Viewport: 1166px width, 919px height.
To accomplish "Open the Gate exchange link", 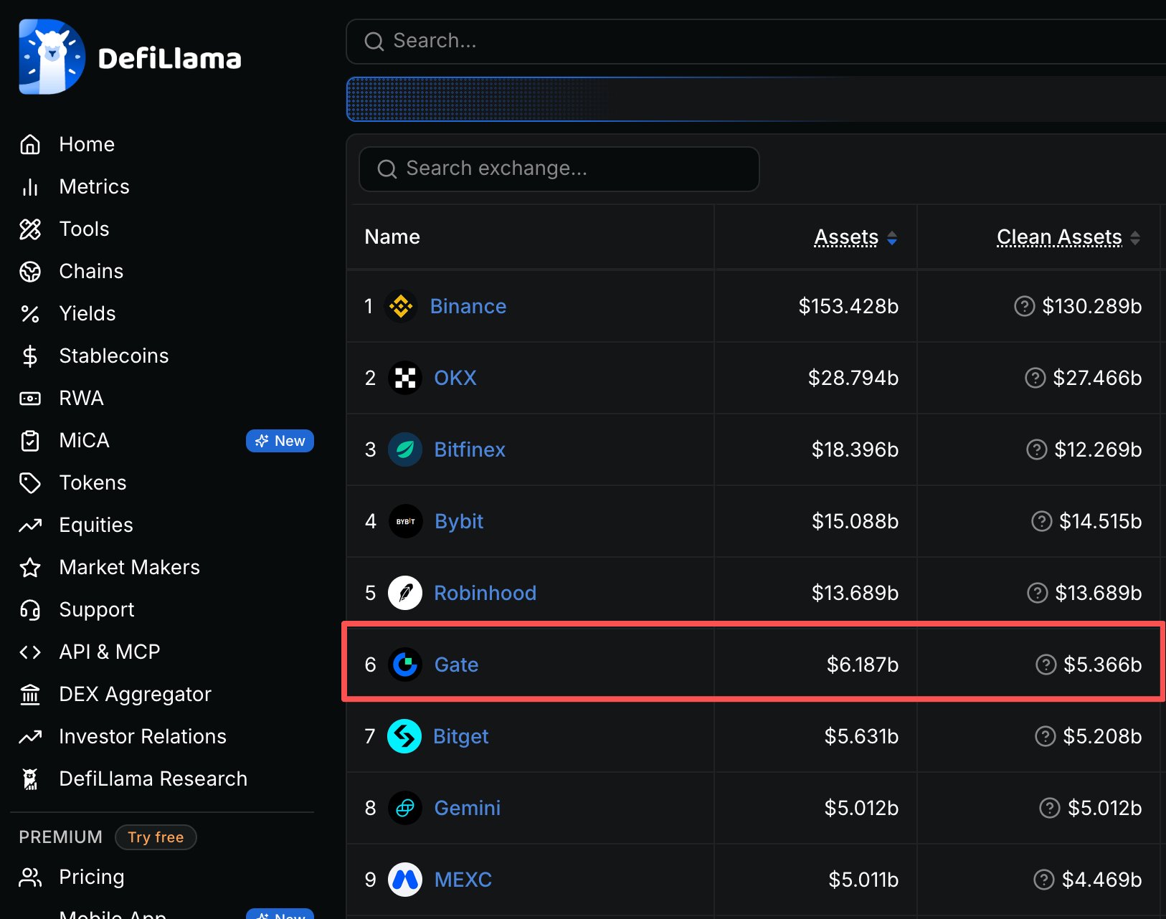I will pos(456,665).
